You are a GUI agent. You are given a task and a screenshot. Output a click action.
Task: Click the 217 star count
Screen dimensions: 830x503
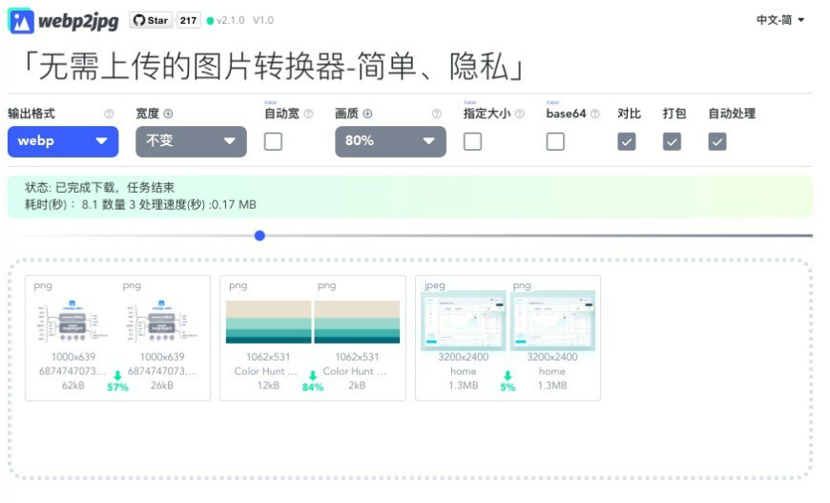pos(188,21)
